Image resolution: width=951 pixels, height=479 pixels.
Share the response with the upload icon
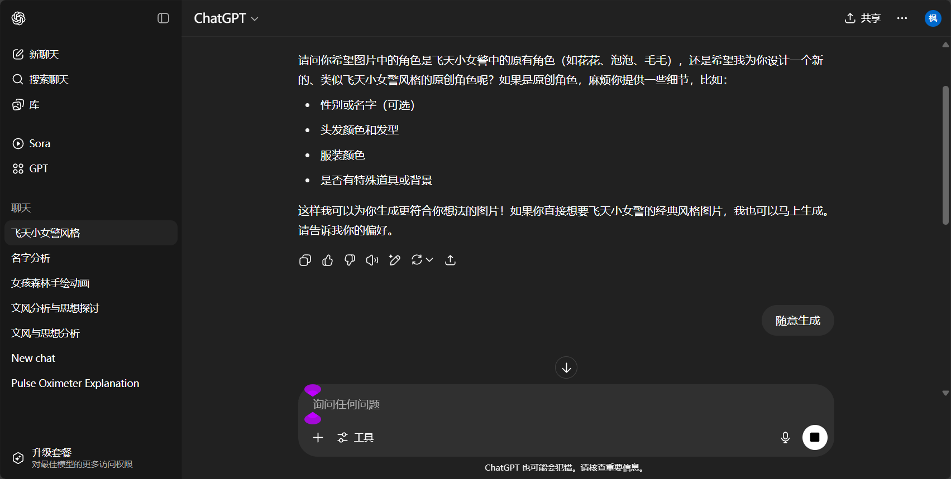click(x=450, y=260)
